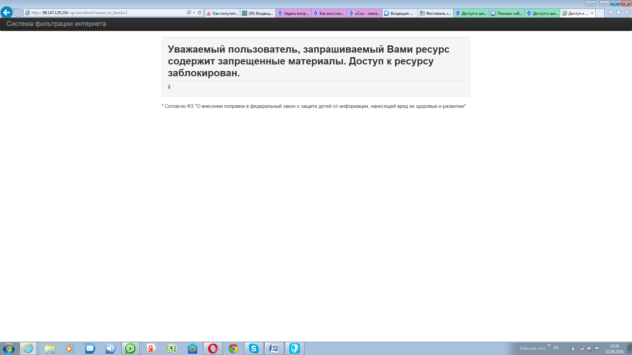Click Show Desktop strip at taskbar end

pyautogui.click(x=629, y=348)
